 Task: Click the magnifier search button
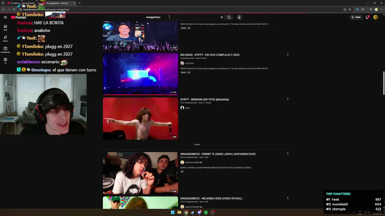(229, 17)
